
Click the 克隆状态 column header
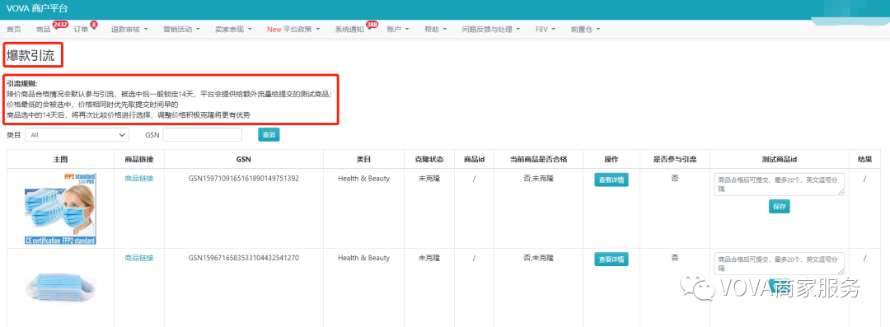pos(429,159)
